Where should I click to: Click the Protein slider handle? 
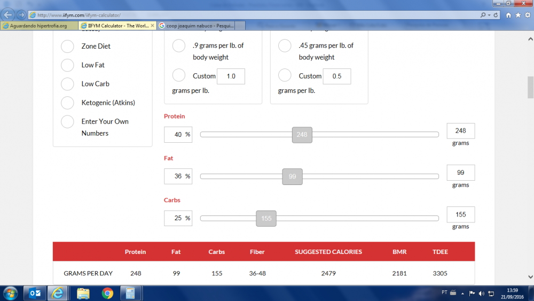pyautogui.click(x=302, y=135)
